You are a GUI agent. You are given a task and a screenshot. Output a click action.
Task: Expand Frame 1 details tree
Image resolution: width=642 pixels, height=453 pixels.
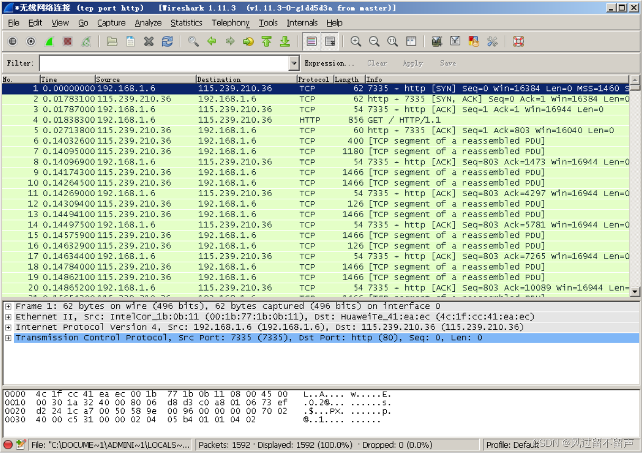click(8, 307)
